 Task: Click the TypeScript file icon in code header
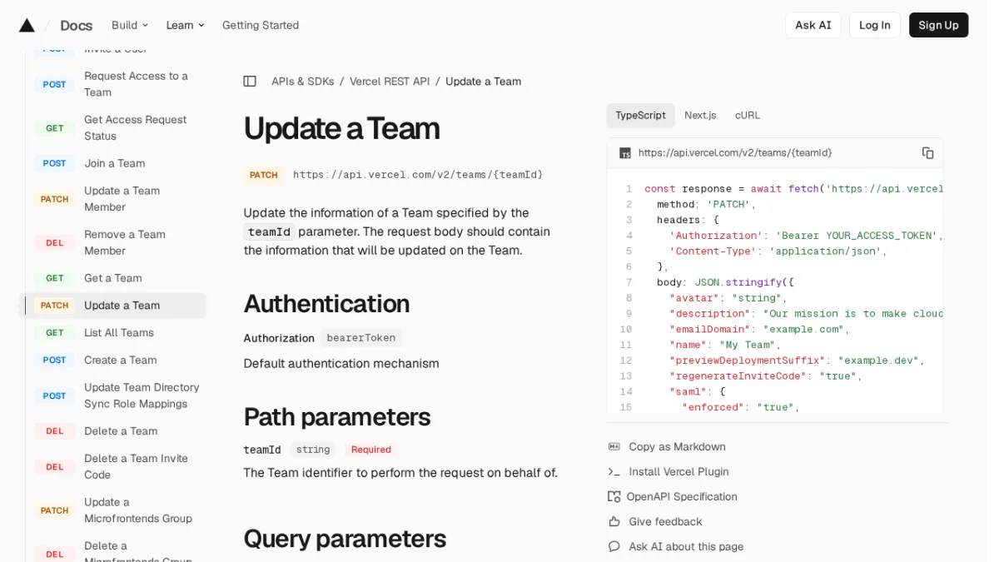pos(625,153)
